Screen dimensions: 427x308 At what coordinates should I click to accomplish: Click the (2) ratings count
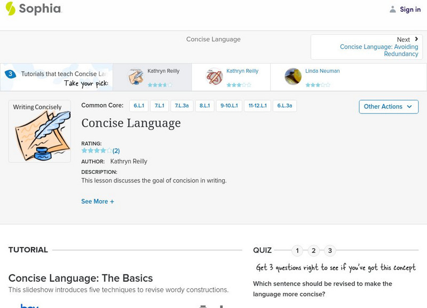116,151
